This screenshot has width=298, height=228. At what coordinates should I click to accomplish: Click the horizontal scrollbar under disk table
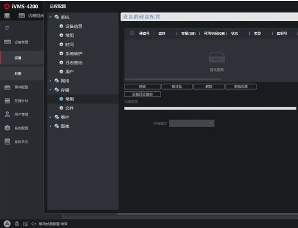click(x=172, y=80)
